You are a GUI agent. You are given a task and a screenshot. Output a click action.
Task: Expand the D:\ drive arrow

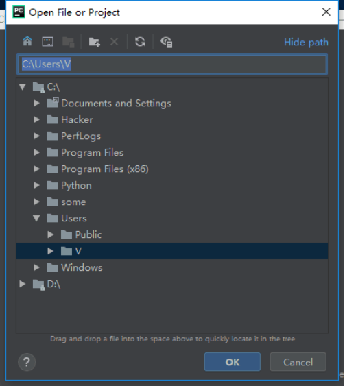coord(23,284)
